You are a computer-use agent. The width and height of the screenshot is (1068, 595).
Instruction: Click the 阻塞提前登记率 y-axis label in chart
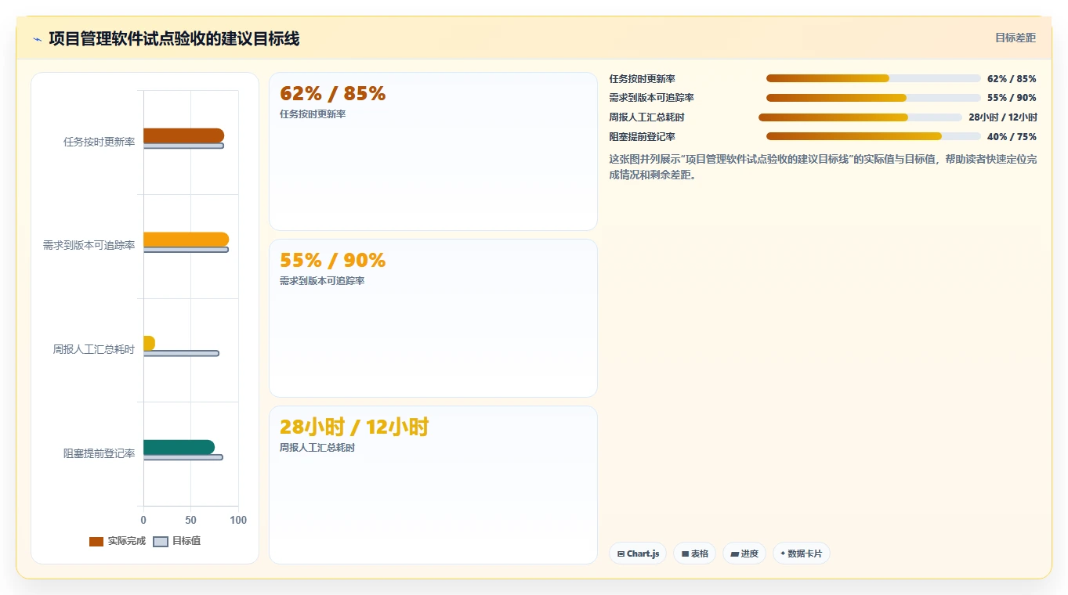pos(100,453)
